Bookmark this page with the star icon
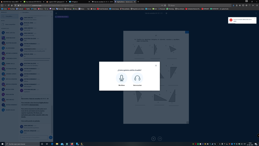The image size is (259, 146). coord(165,5)
